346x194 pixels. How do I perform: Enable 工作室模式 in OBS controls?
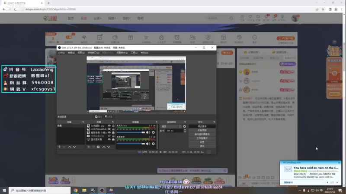202,138
